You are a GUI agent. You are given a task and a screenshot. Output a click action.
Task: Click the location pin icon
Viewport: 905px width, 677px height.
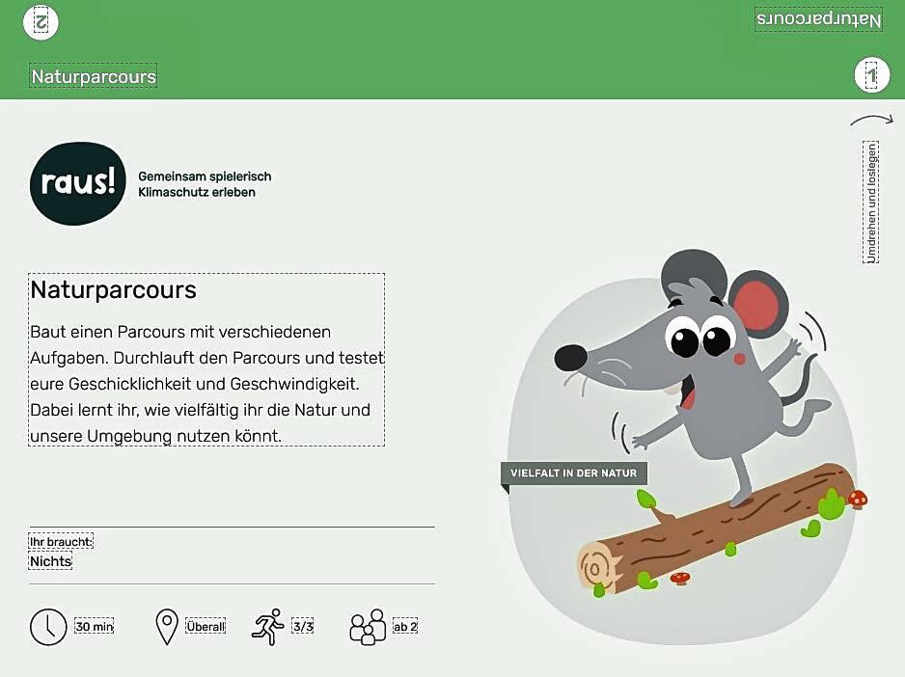pyautogui.click(x=167, y=627)
